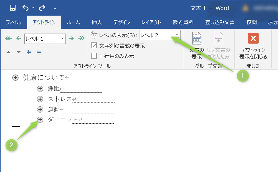Click the single-left Promote arrow
This screenshot has width=278, height=172.
point(18,38)
